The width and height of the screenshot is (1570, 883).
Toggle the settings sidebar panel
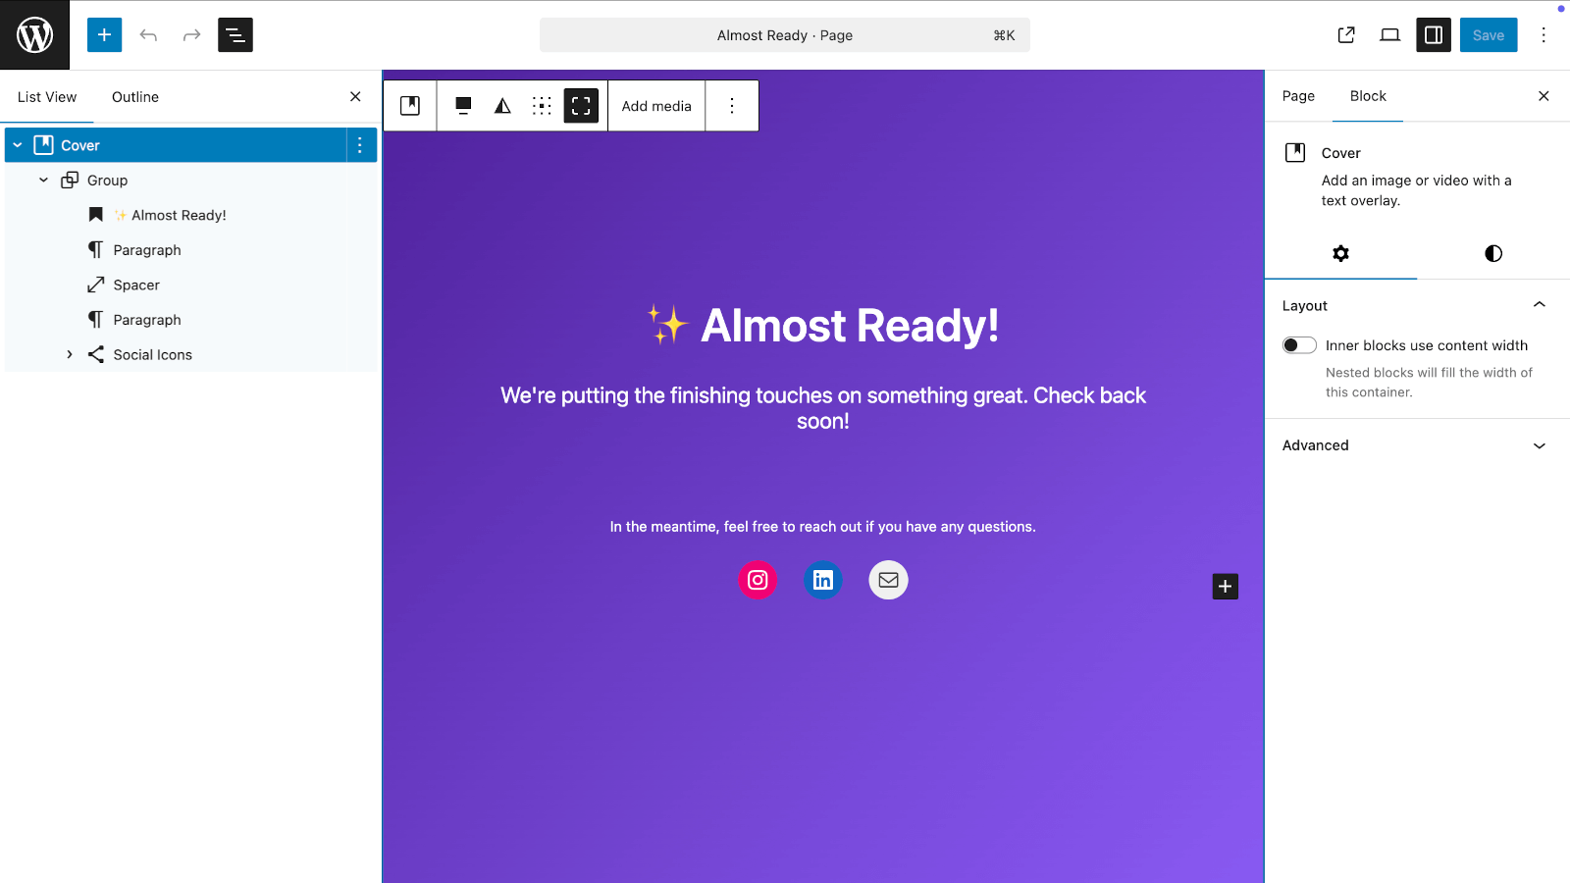click(x=1432, y=34)
